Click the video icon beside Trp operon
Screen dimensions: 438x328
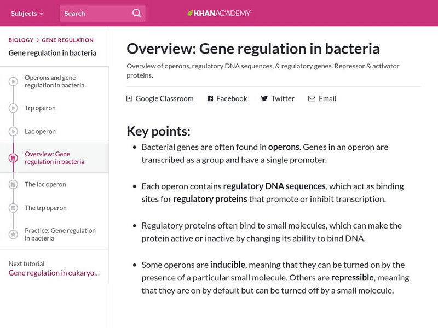pyautogui.click(x=12, y=108)
